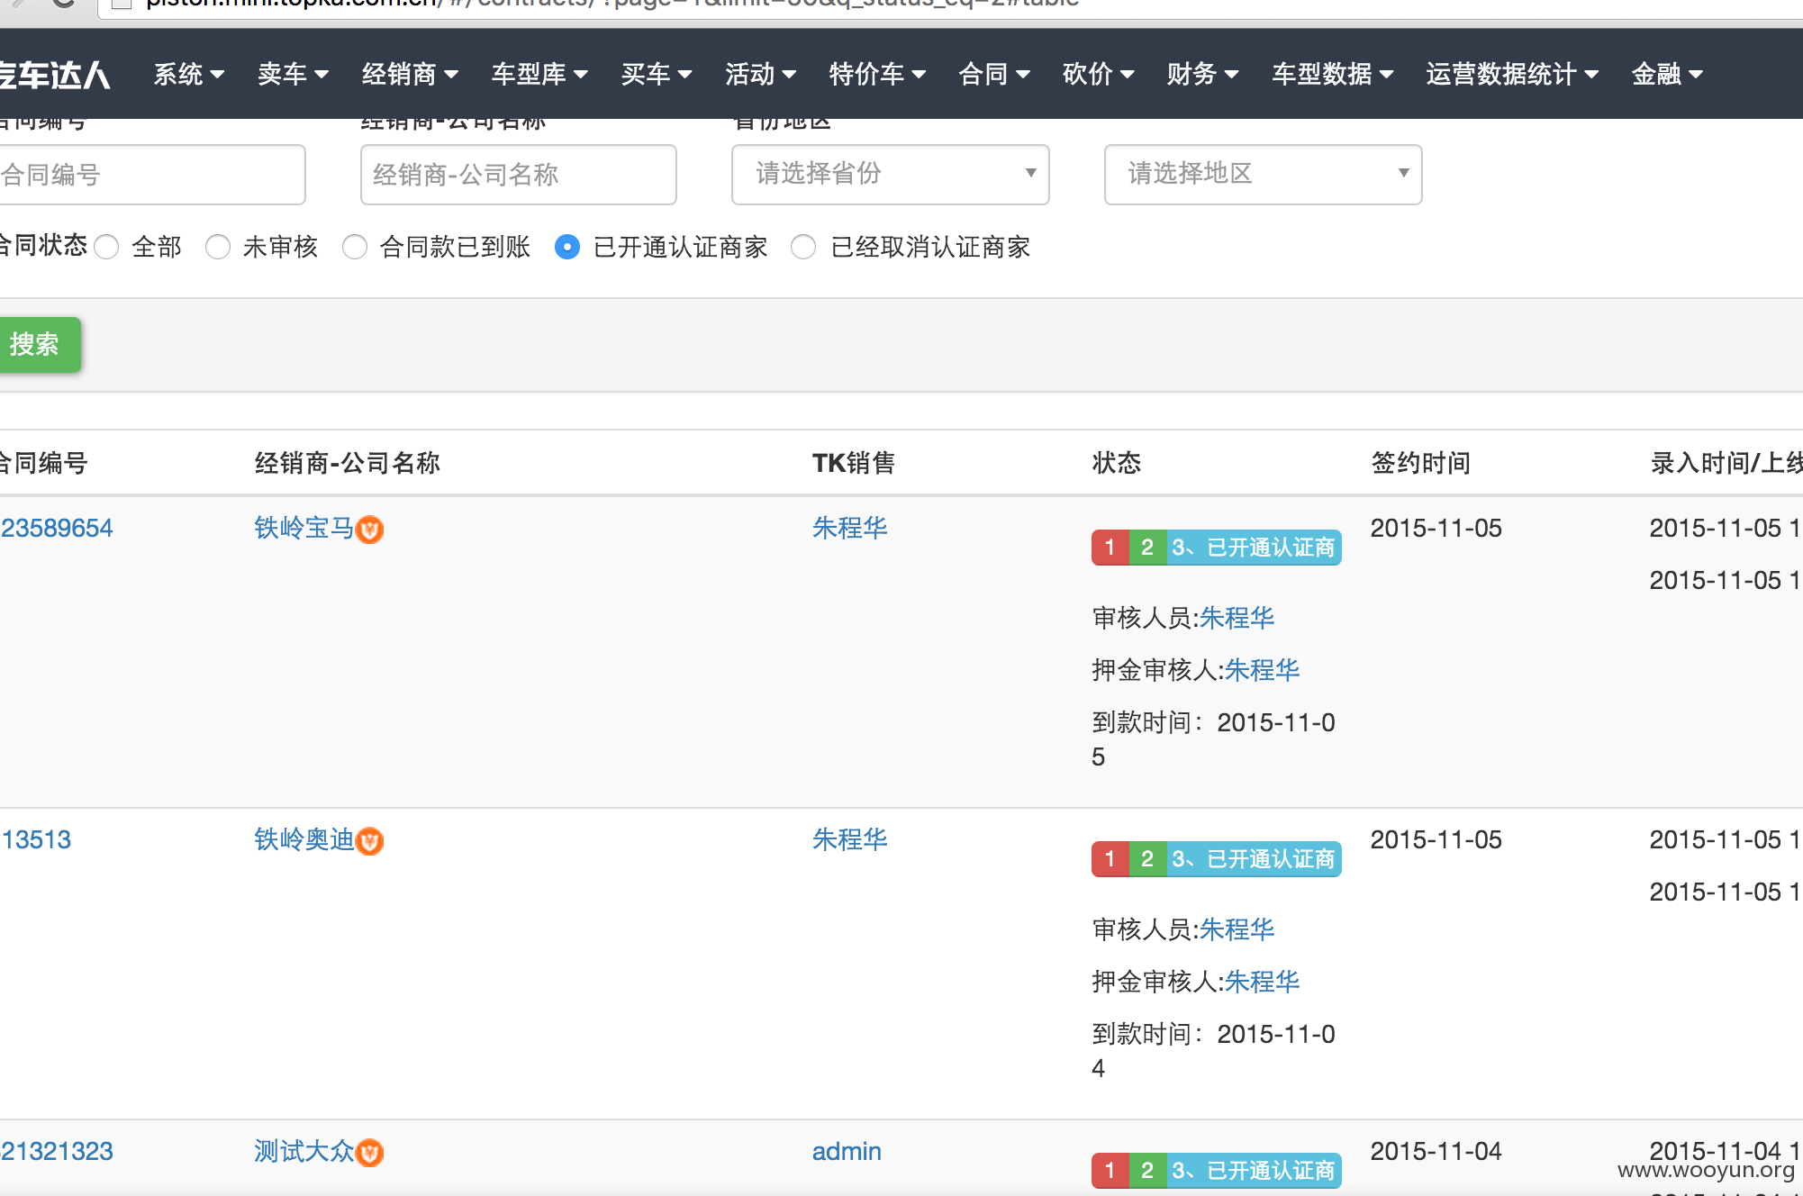Select the 合同款已到账 radio option
This screenshot has width=1803, height=1196.
click(x=355, y=247)
